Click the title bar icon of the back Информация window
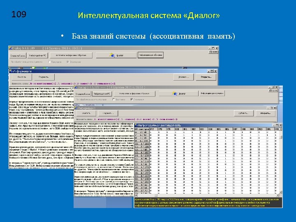 click(x=11, y=71)
